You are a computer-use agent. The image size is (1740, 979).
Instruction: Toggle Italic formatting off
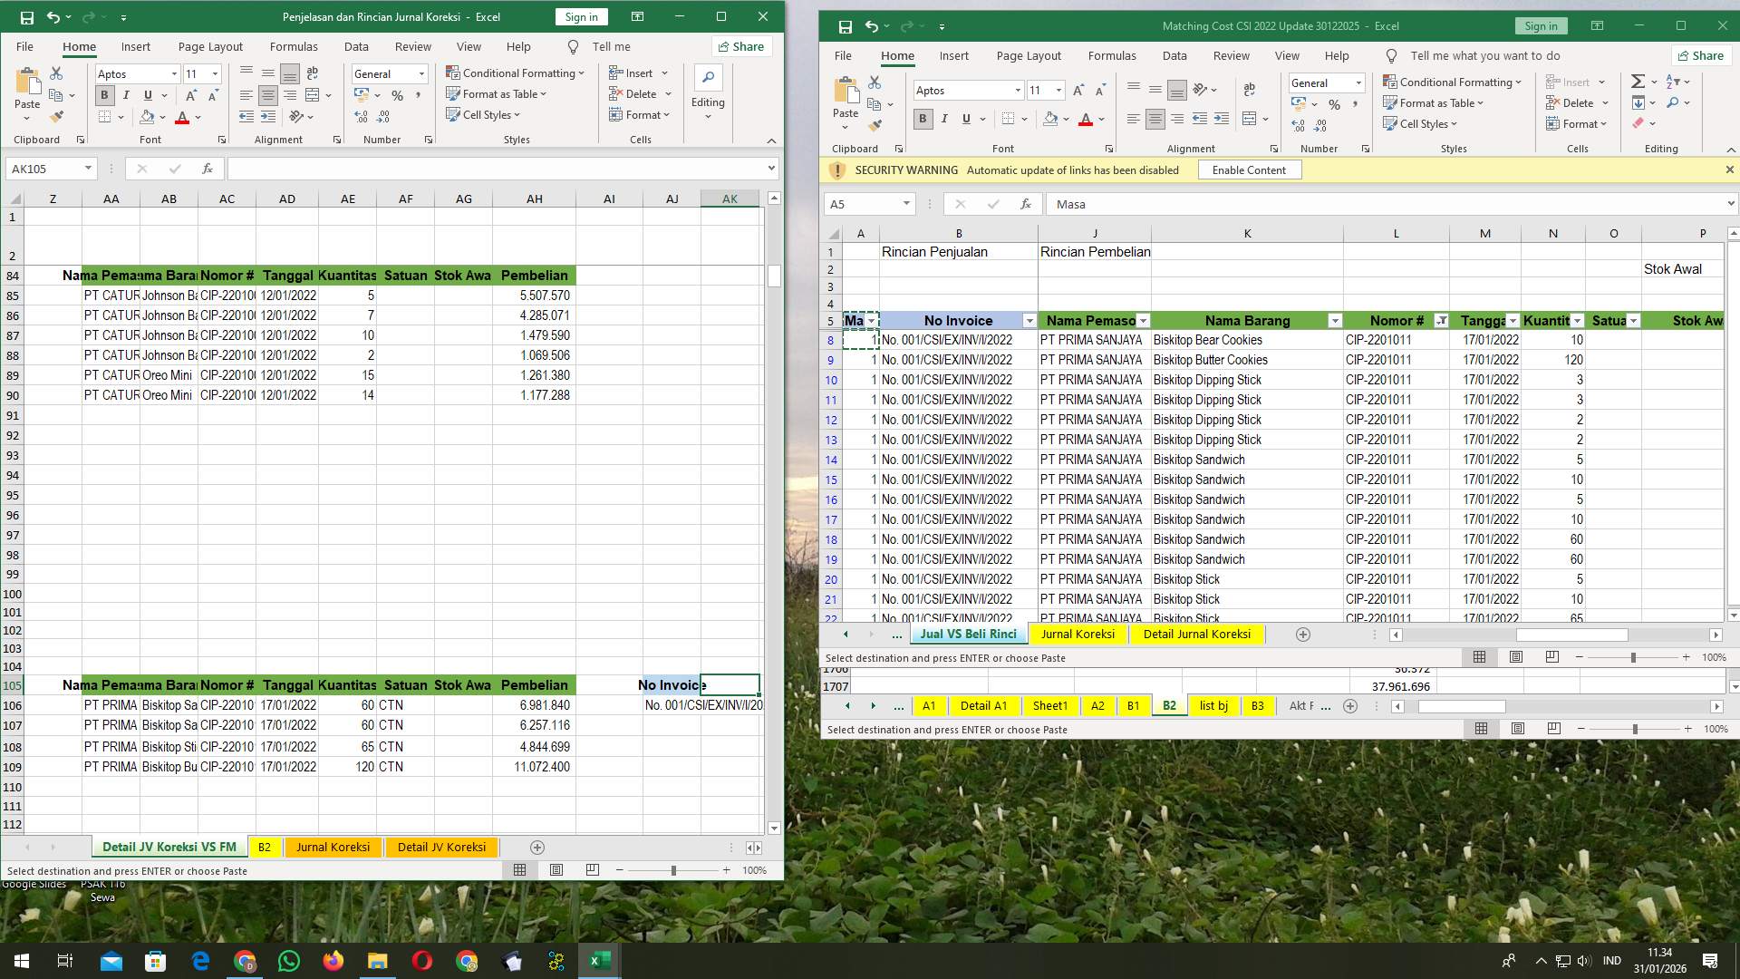(126, 94)
